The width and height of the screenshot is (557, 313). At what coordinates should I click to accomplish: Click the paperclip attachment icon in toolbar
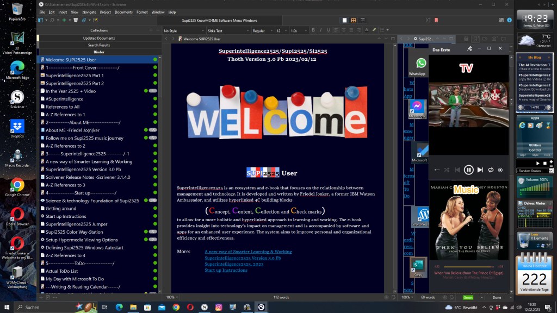(84, 20)
